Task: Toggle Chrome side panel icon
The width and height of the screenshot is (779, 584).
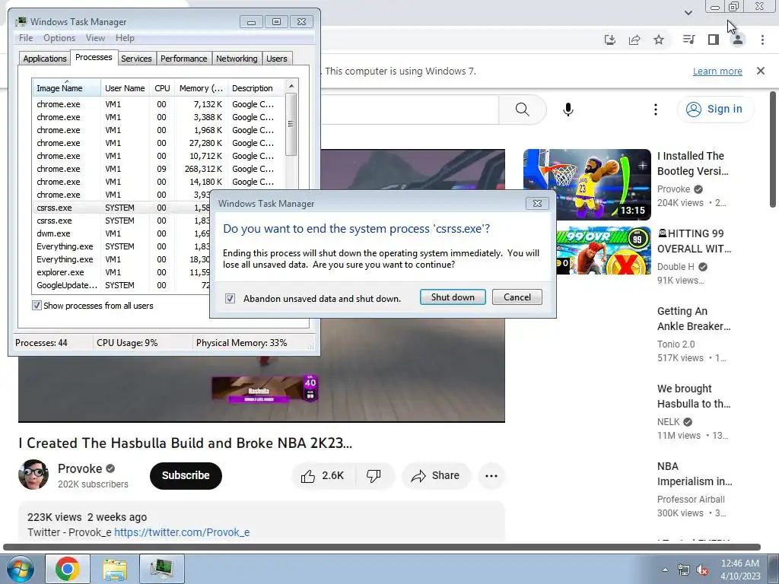Action: coord(714,40)
